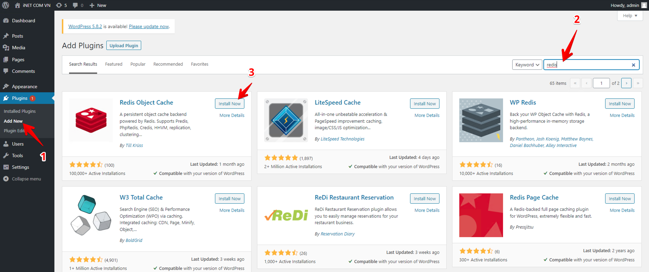Open the LiteSpeed Cache plugin thumbnail
The width and height of the screenshot is (649, 272).
286,120
